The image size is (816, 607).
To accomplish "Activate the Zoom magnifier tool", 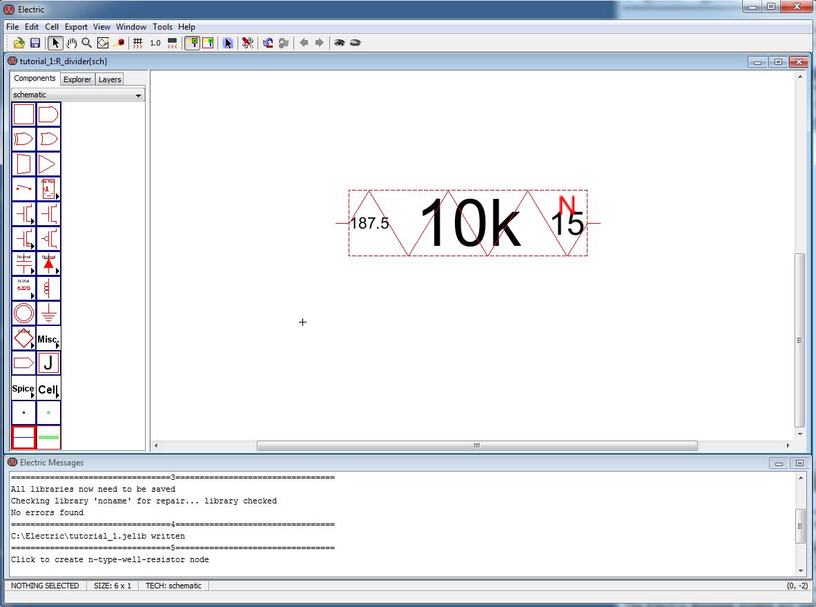I will [87, 43].
